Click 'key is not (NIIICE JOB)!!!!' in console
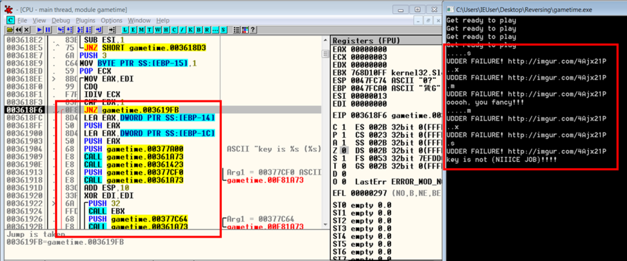This screenshot has height=261, width=627. (502, 160)
